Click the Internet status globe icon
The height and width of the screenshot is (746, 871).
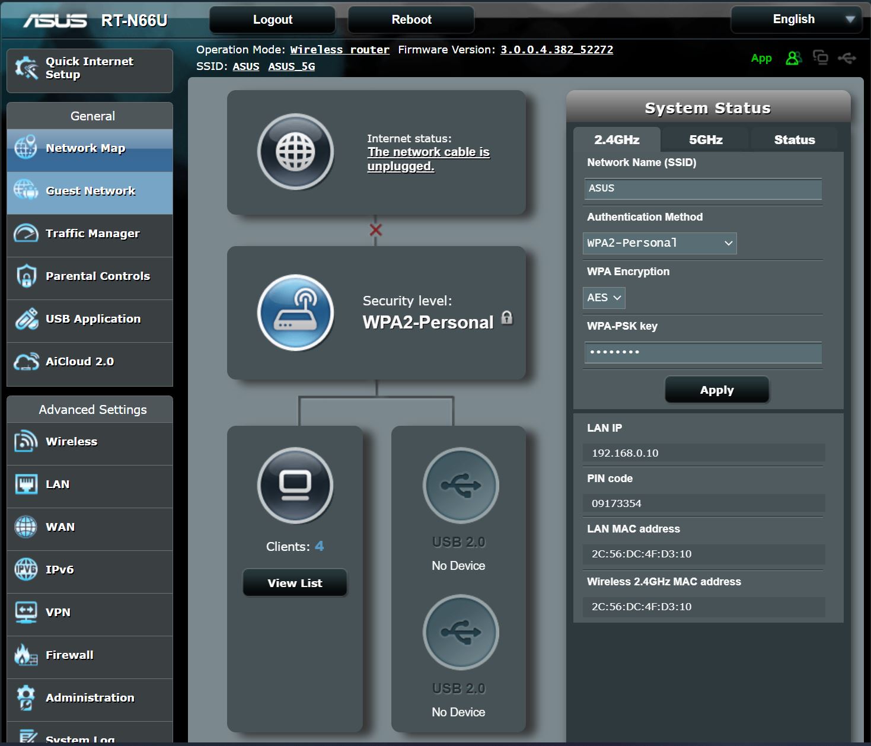coord(295,152)
